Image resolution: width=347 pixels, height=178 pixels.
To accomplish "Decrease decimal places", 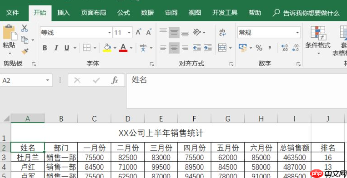I will [x=296, y=48].
